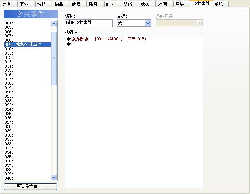Viewport: 250px width, 194px height.
Task: Select the empty command line below 场所移动
Action: (x=134, y=43)
